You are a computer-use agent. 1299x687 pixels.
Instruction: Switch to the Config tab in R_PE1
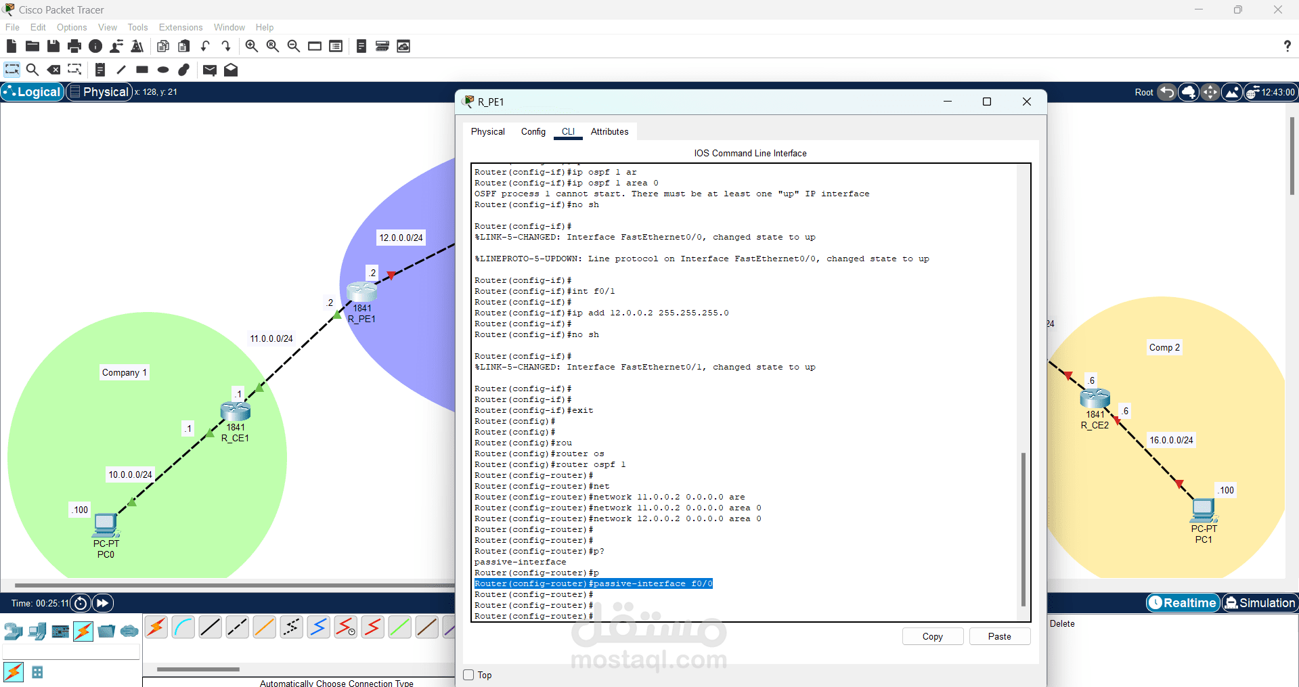[533, 131]
